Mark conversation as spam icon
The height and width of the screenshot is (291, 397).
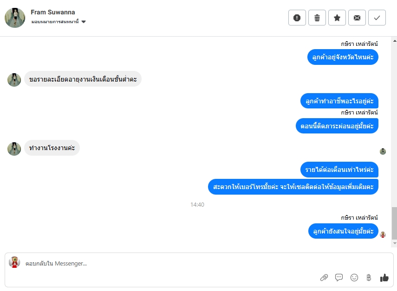297,18
